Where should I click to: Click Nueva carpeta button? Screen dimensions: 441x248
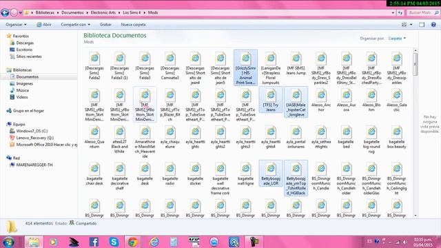point(133,25)
